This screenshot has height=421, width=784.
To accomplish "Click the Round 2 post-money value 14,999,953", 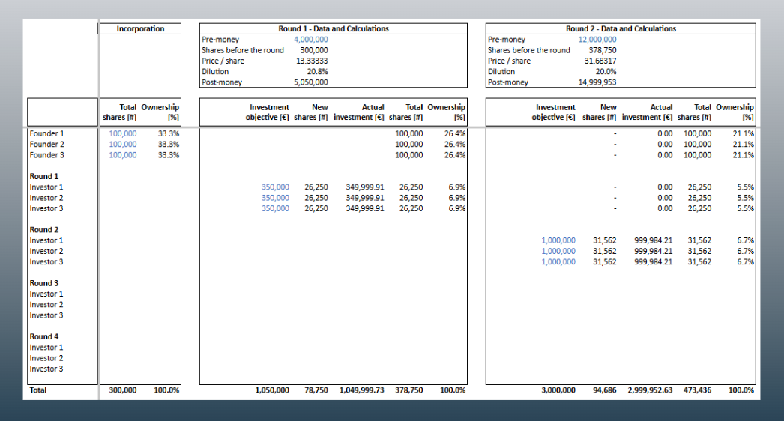I will point(597,82).
